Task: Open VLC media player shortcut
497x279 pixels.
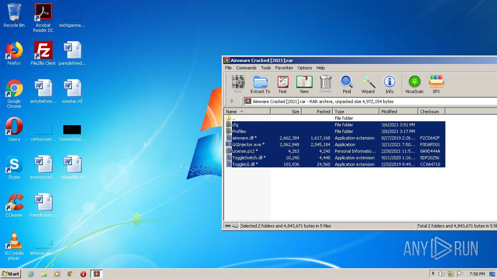Action: click(14, 246)
